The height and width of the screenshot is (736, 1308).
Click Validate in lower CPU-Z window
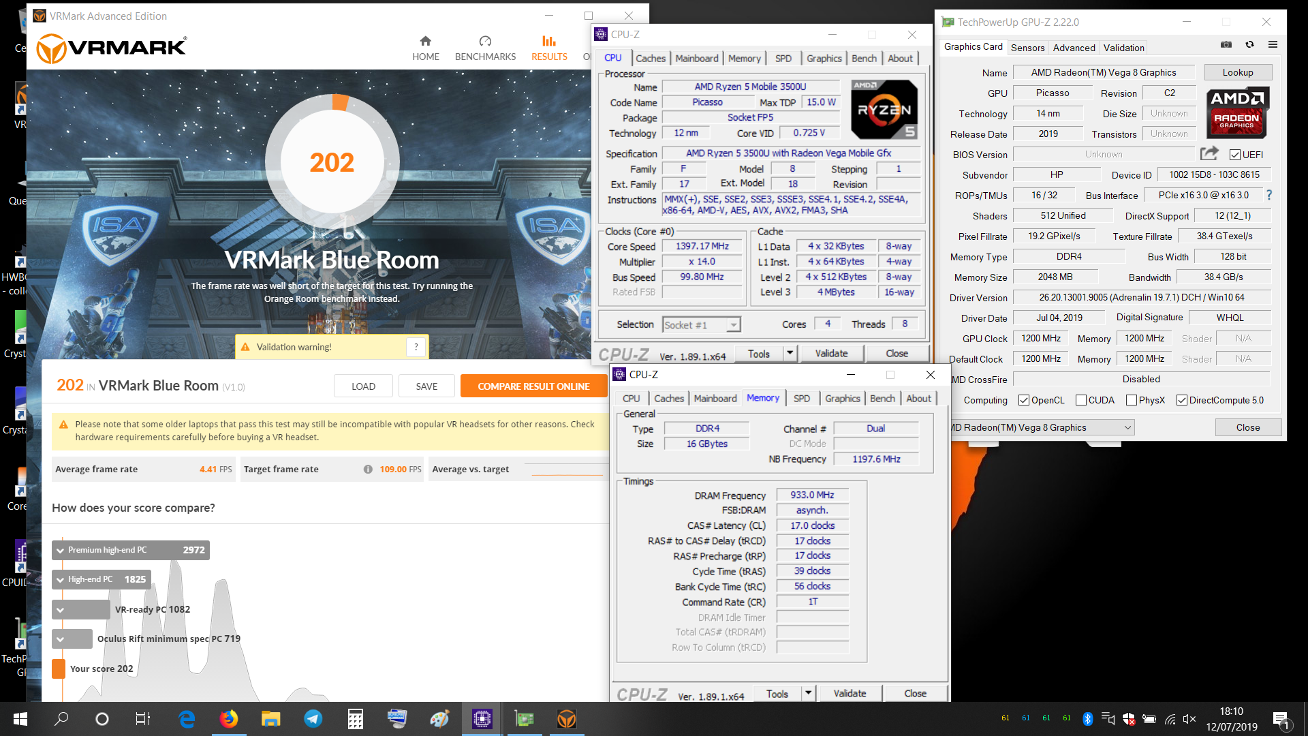[x=850, y=693]
